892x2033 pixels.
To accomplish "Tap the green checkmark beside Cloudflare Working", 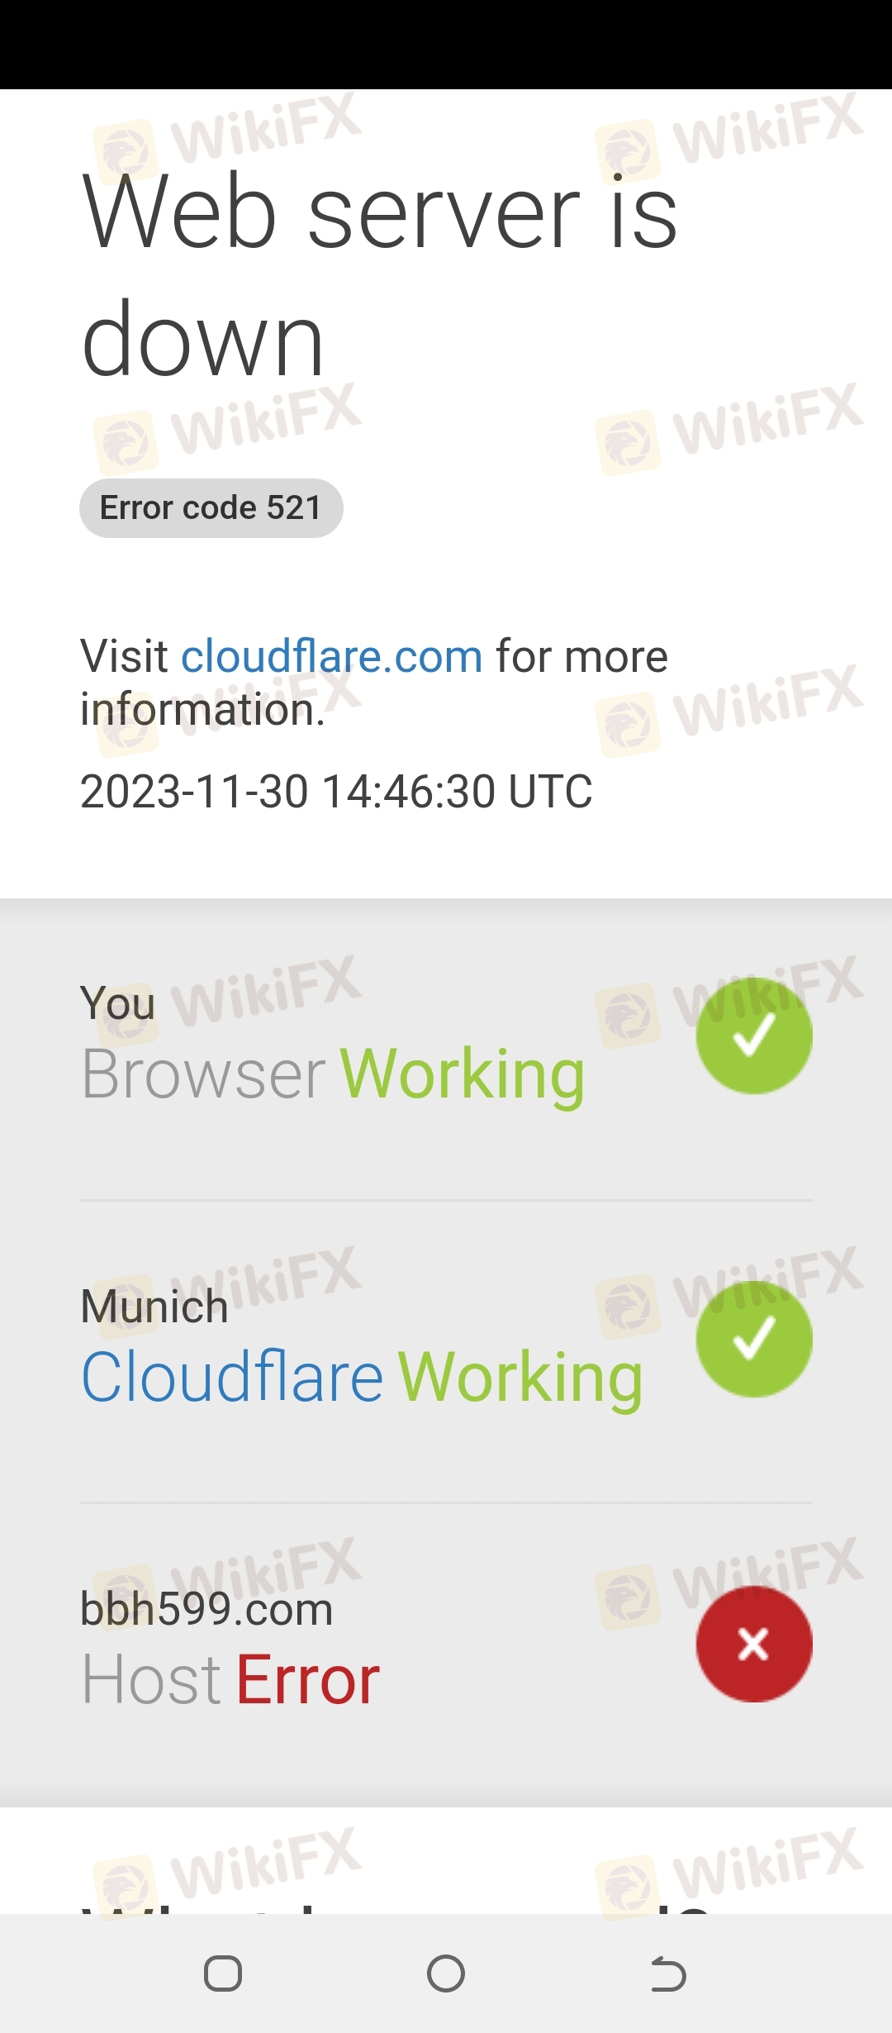I will click(x=754, y=1339).
